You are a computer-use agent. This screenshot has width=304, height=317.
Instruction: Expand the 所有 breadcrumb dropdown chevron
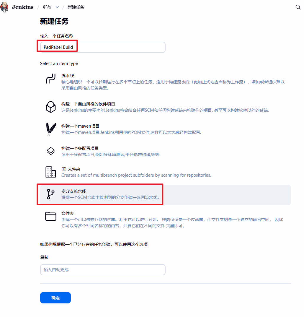click(57, 7)
